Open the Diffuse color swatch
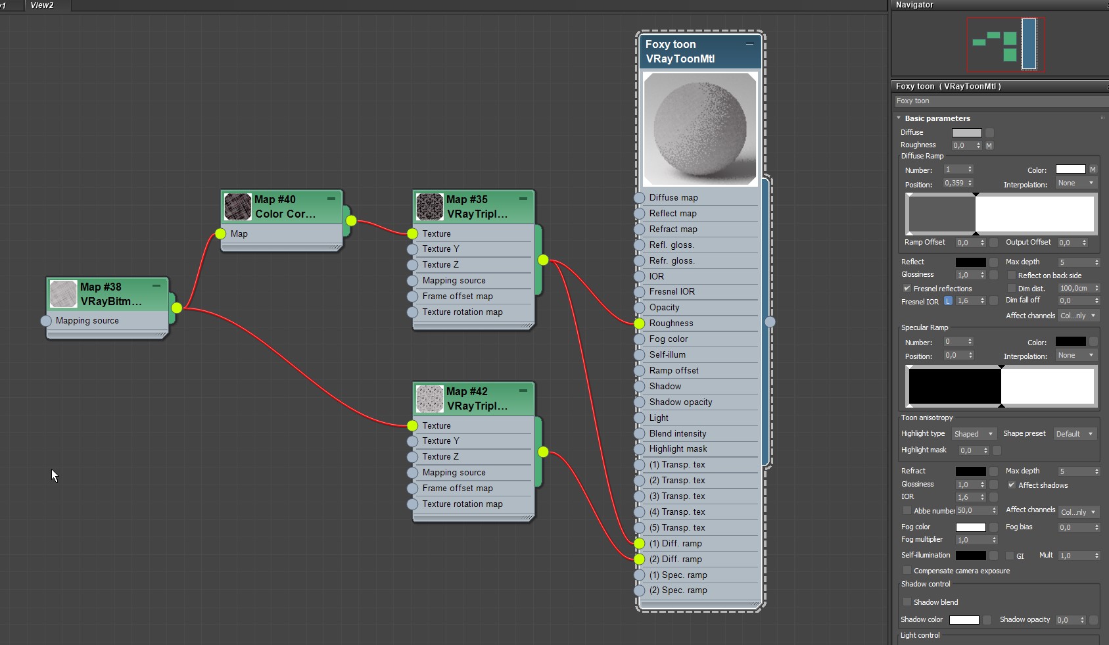Viewport: 1109px width, 645px height. click(x=966, y=133)
